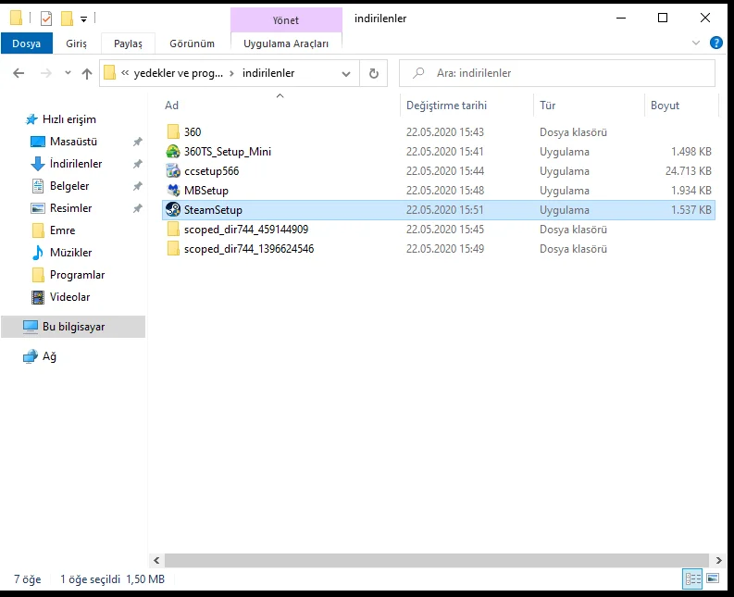Image resolution: width=734 pixels, height=597 pixels.
Task: Select scoped_dir744_459144909 folder icon
Action: pyautogui.click(x=173, y=229)
